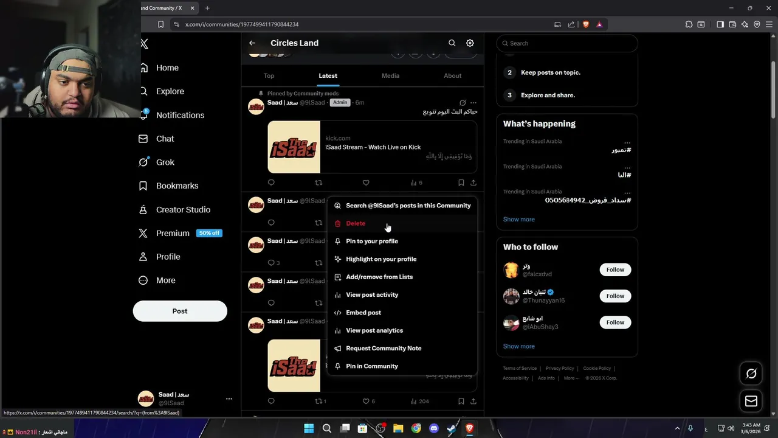778x438 pixels.
Task: Open Privacy Policy link
Action: (x=560, y=368)
